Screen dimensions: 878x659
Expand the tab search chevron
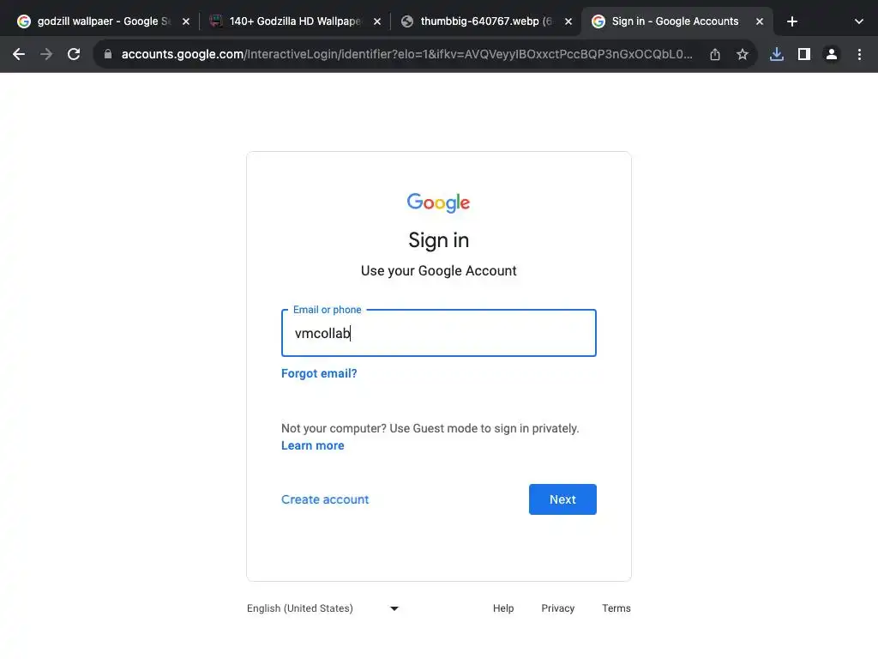pos(859,21)
